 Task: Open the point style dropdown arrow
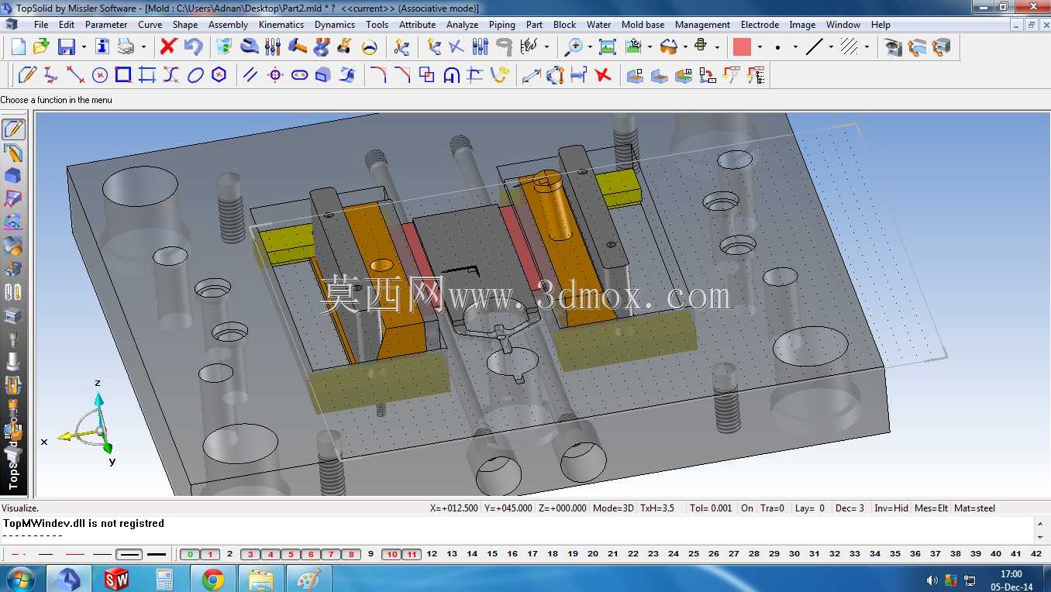click(x=796, y=46)
